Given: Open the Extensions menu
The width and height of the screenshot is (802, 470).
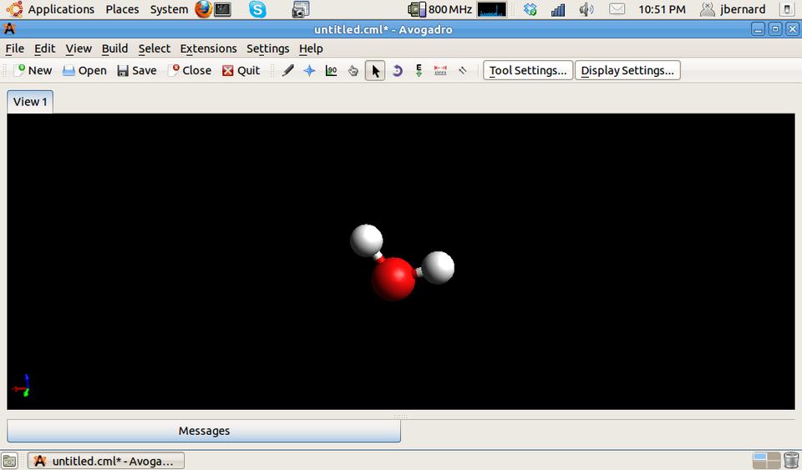Looking at the screenshot, I should 208,48.
